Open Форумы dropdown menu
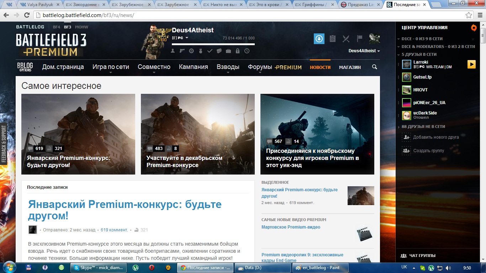Viewport: 486px width, 273px height. [260, 67]
